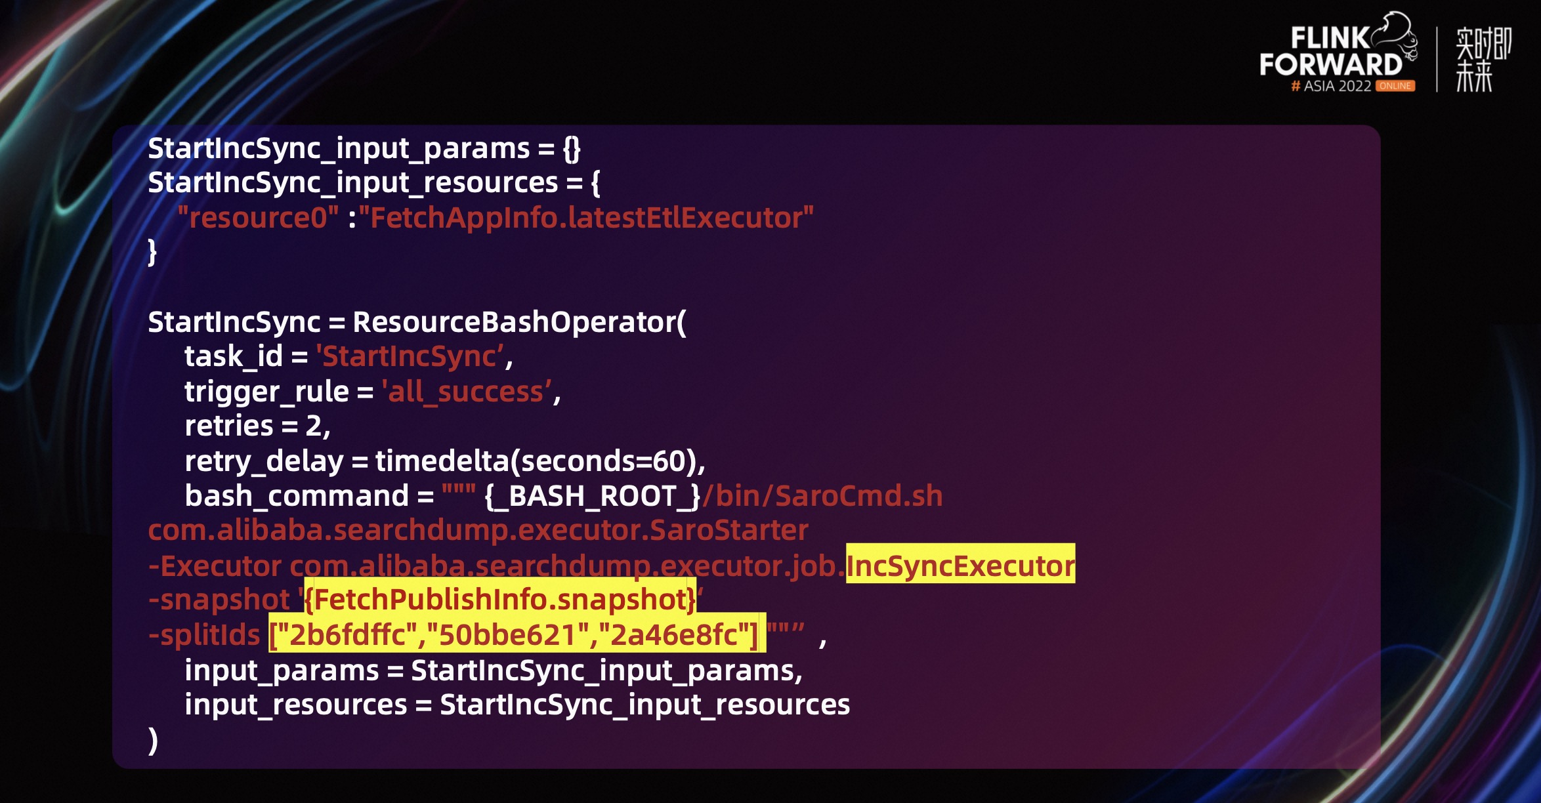Click the 'all_success' trigger rule value
Image resolution: width=1541 pixels, height=803 pixels.
pyautogui.click(x=467, y=392)
